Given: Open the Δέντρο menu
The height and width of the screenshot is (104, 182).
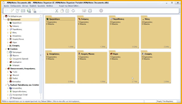Looking at the screenshot, I should (x=25, y=6).
